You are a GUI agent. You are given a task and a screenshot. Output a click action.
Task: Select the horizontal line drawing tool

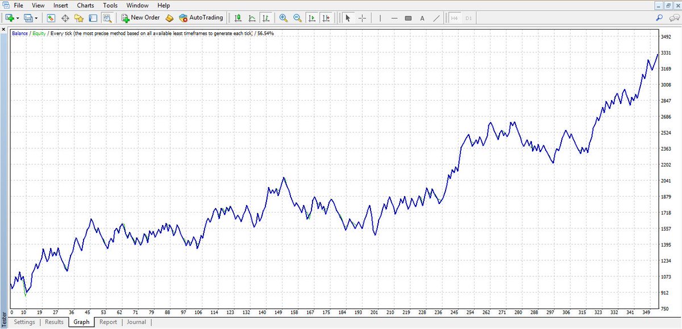coord(394,18)
